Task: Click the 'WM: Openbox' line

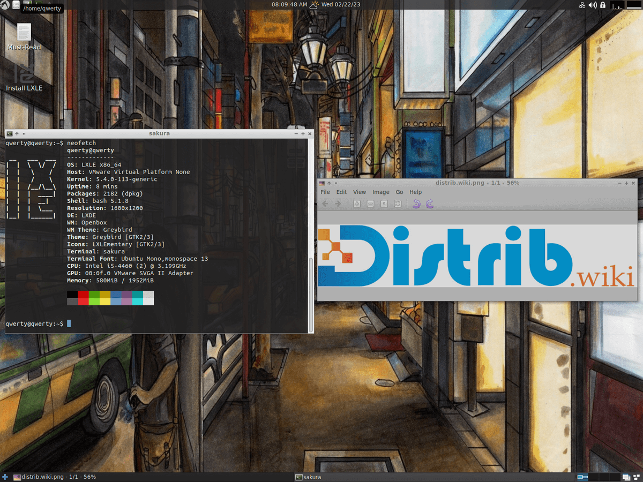Action: [87, 223]
